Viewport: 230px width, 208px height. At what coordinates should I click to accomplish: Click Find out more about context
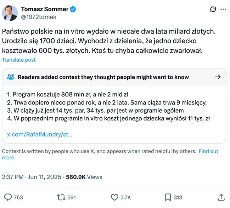pyautogui.click(x=208, y=151)
